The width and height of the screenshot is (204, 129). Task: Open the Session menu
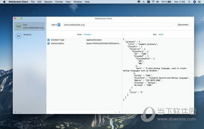[48, 2]
